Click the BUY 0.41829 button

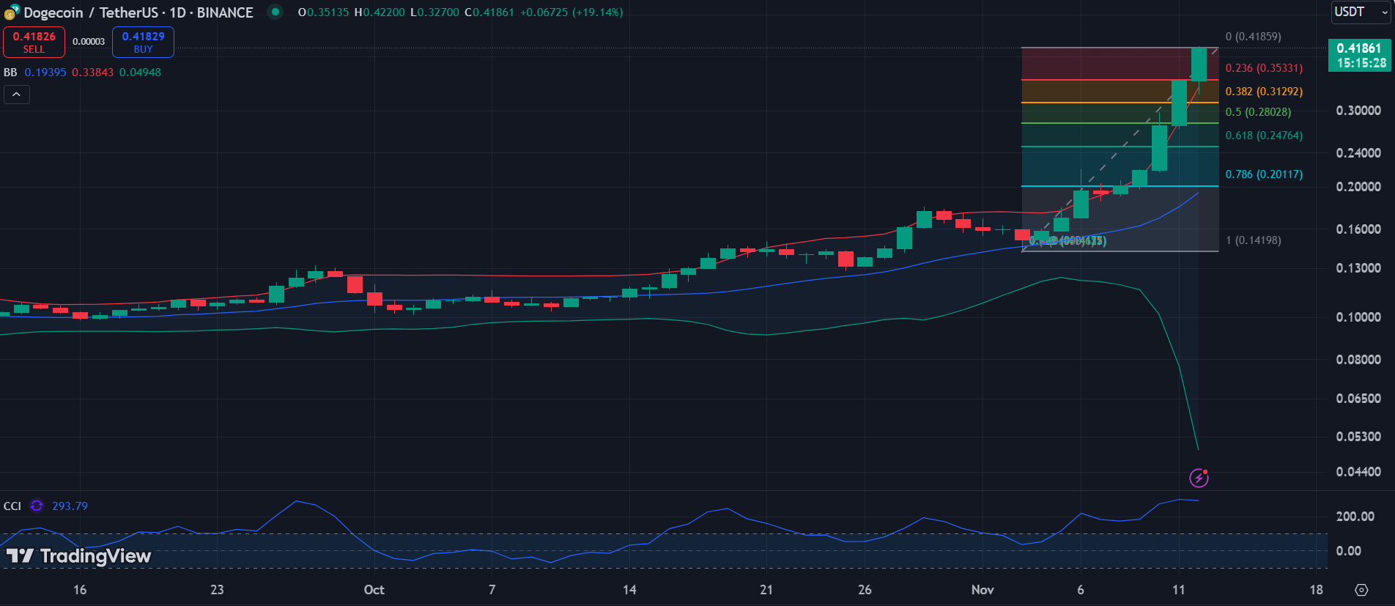coord(143,42)
